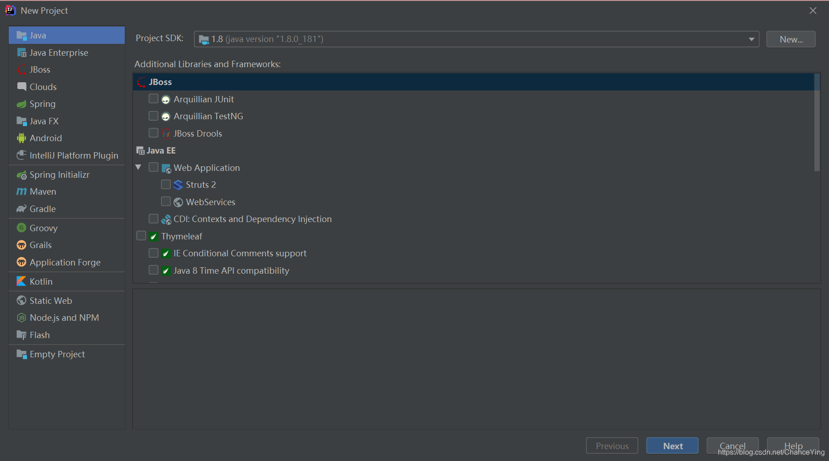Click the Struts 2 framework icon
Screen dimensions: 829x461
pyautogui.click(x=178, y=185)
